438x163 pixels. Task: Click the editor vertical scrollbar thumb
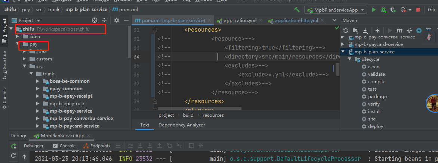(x=338, y=69)
